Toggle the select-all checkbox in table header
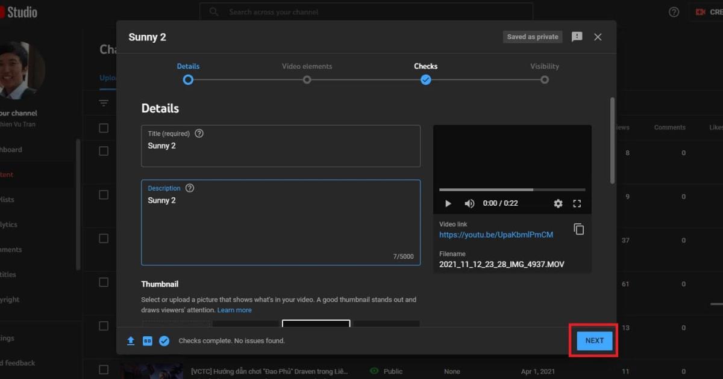 pyautogui.click(x=104, y=128)
